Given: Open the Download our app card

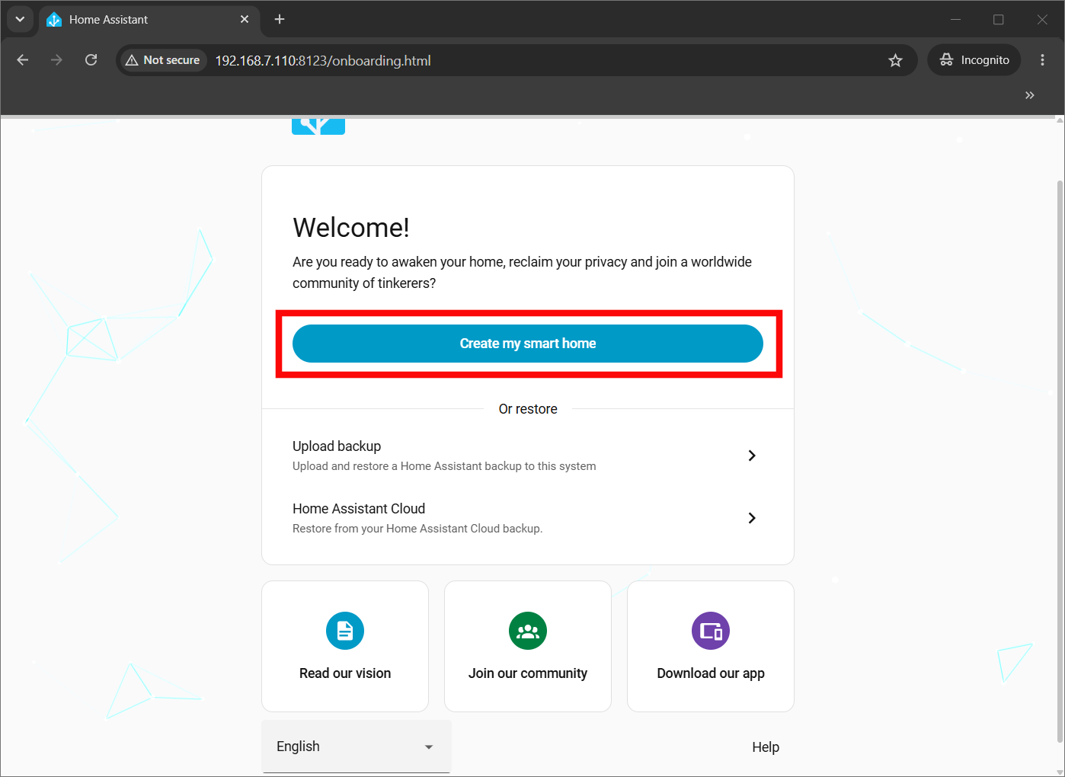Looking at the screenshot, I should click(711, 646).
